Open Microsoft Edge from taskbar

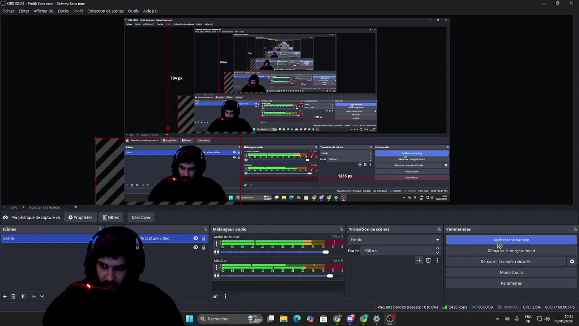point(297,319)
